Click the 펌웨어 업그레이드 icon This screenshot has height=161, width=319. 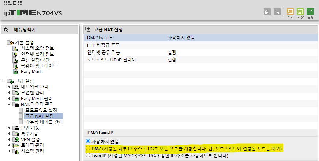coord(15,66)
